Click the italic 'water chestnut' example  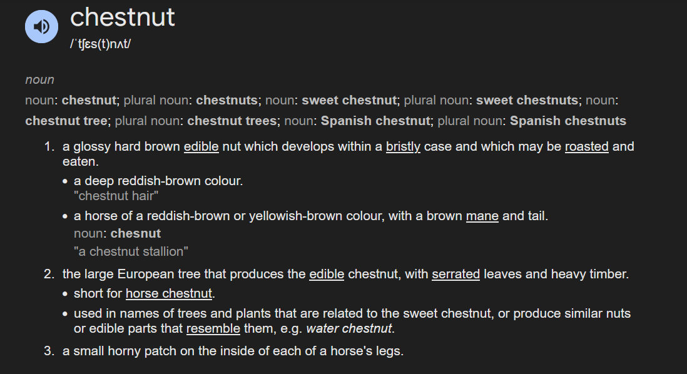pyautogui.click(x=349, y=328)
